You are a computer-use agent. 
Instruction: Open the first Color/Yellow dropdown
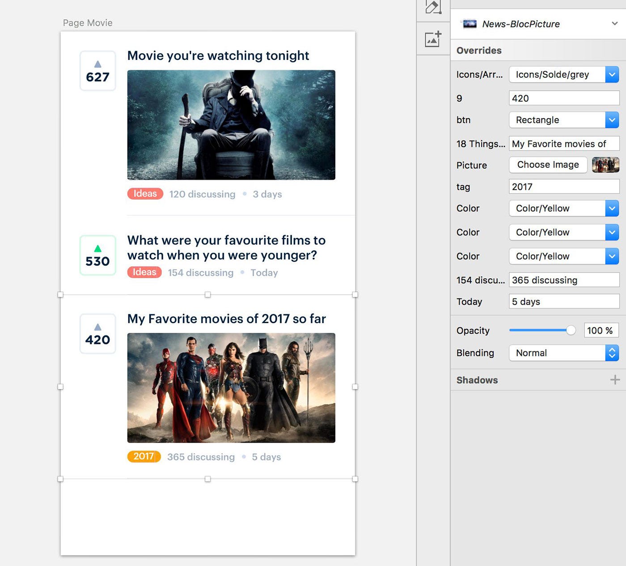click(x=564, y=208)
